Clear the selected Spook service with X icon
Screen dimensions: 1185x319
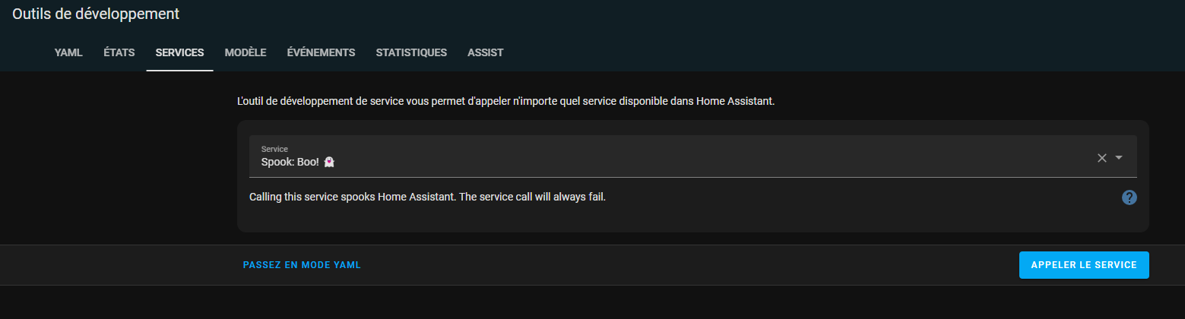pos(1101,158)
